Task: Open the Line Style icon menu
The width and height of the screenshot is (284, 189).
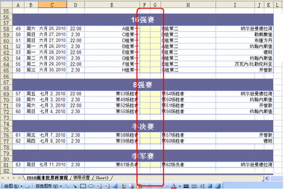Action: (x=186, y=186)
